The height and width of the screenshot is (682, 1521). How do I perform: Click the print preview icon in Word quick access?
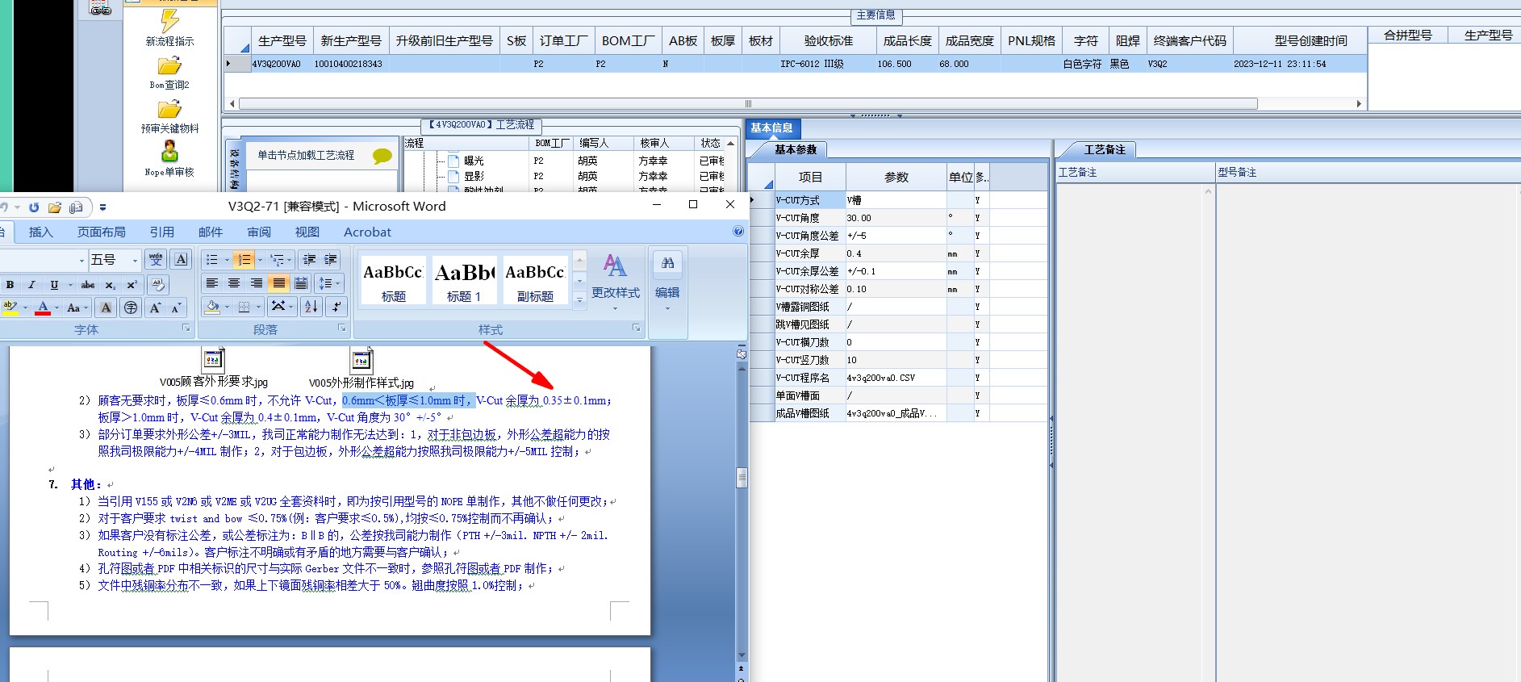pos(76,207)
